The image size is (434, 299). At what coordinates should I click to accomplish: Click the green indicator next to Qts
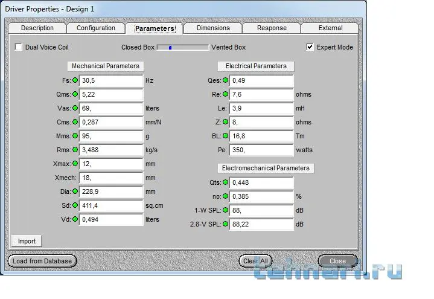pyautogui.click(x=225, y=182)
